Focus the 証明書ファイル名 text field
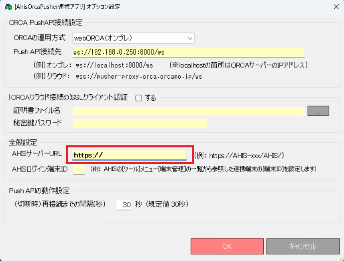The width and height of the screenshot is (344, 261). click(x=189, y=111)
